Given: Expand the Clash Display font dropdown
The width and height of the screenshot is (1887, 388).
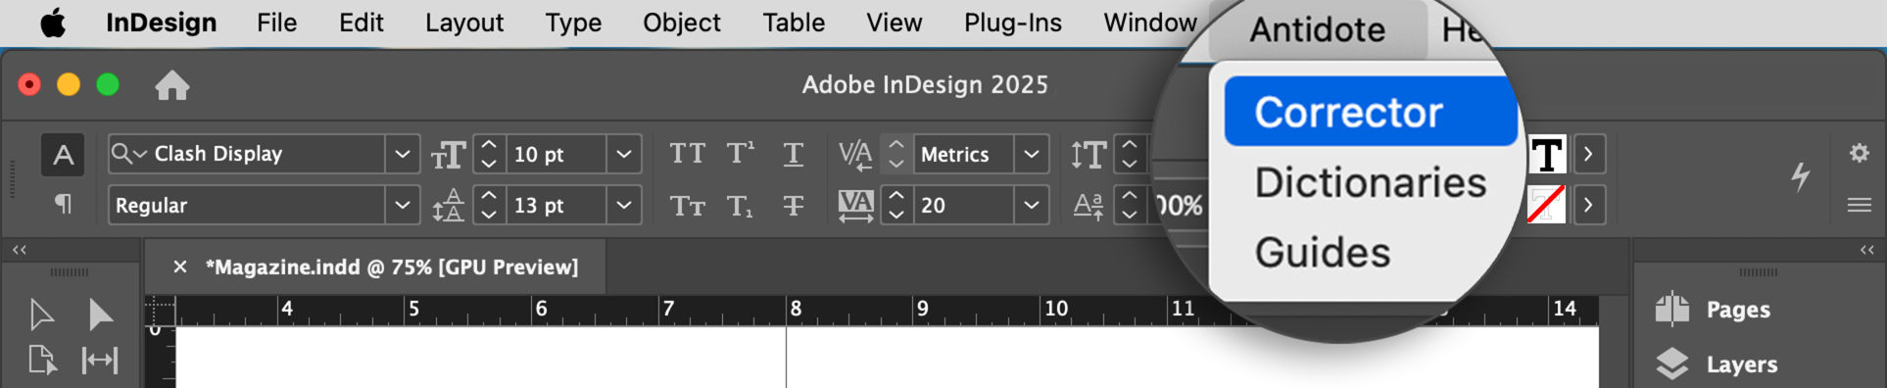Looking at the screenshot, I should click(402, 154).
